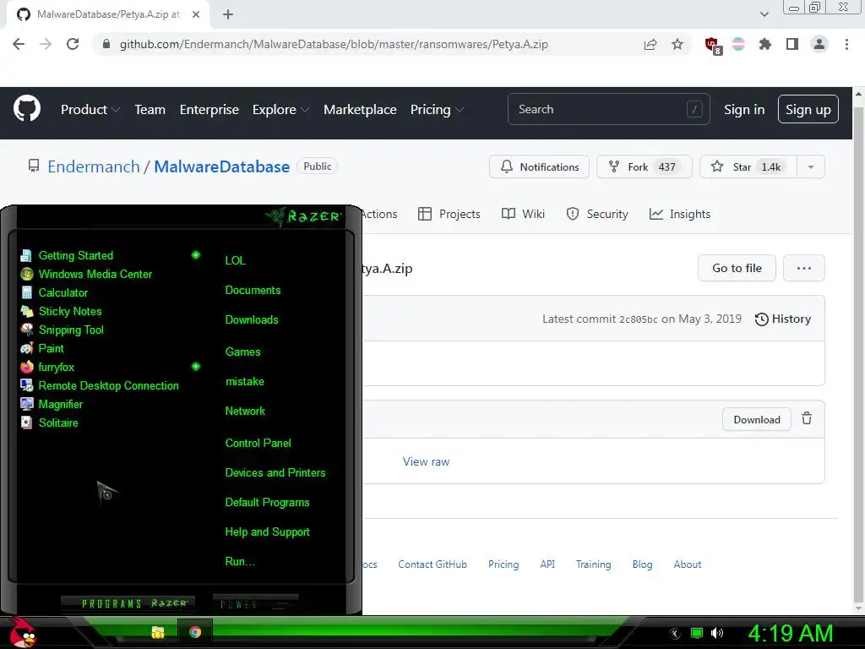The width and height of the screenshot is (865, 649).
Task: Click the View raw link
Action: pyautogui.click(x=426, y=462)
